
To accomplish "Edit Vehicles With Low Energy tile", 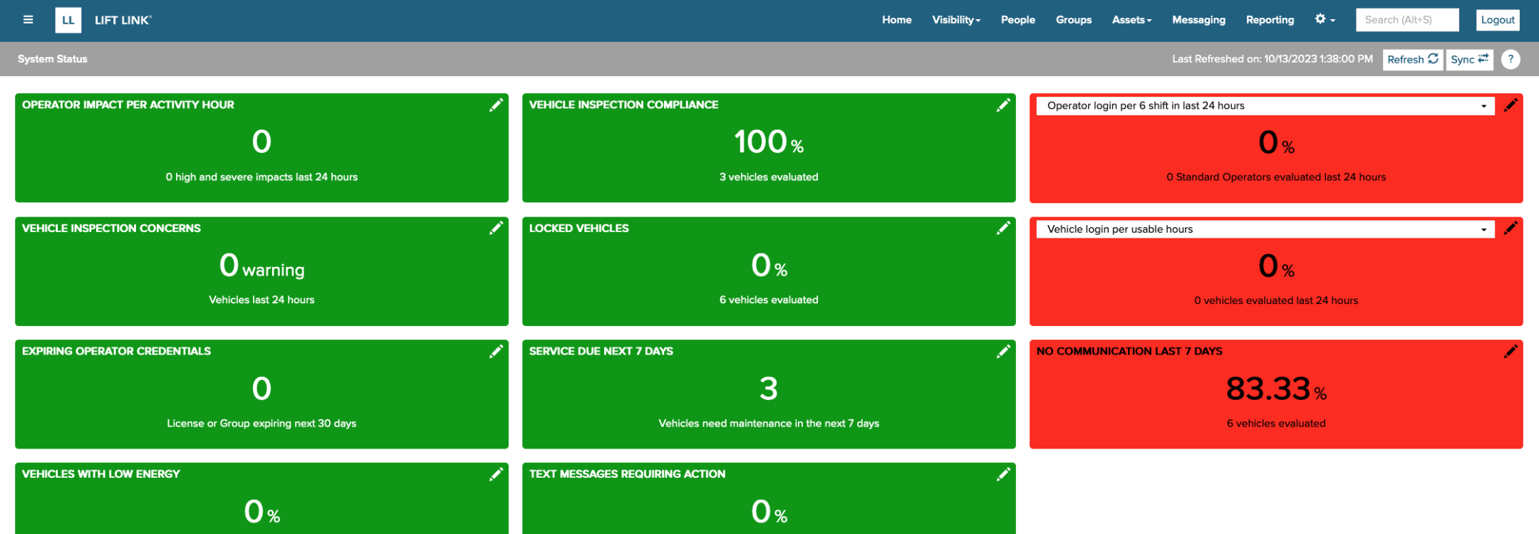I will 496,474.
